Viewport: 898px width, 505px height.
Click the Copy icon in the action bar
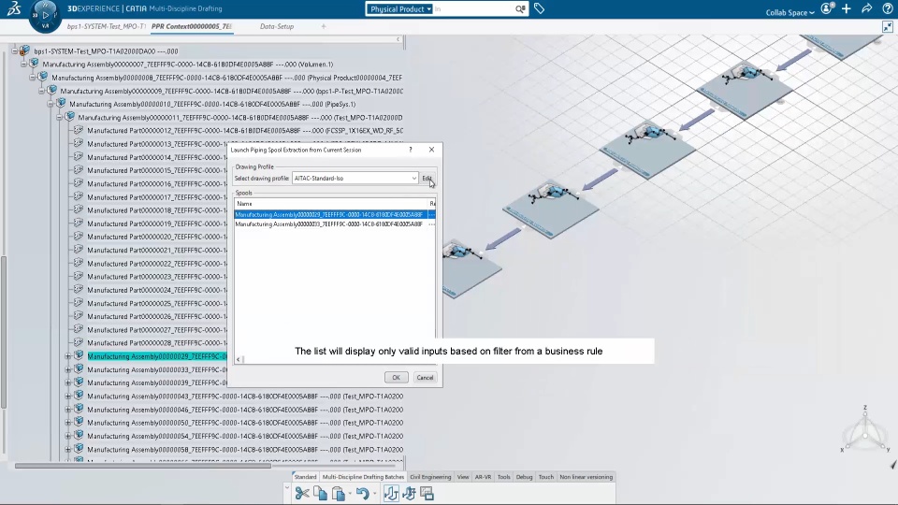[320, 493]
